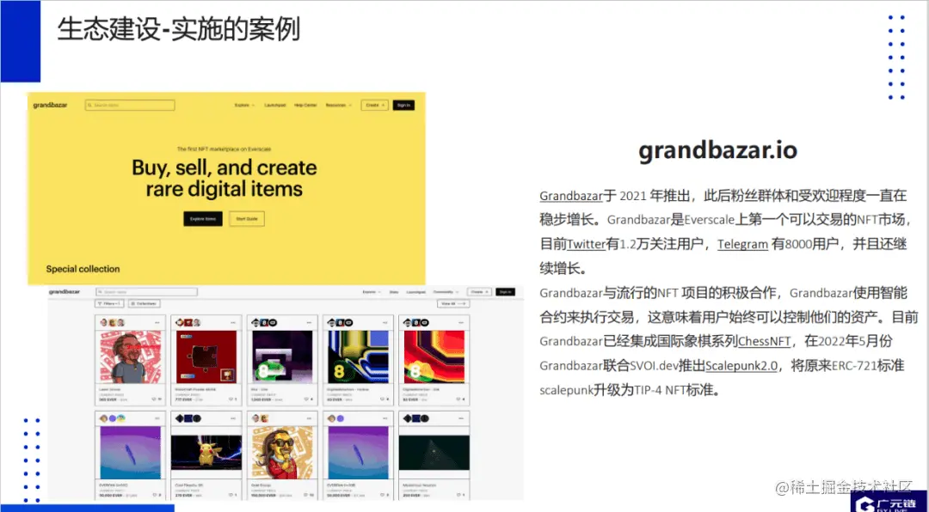Open the Pikachu lightning NFT thumbnail
Viewport: 929px width, 512px height.
(206, 453)
